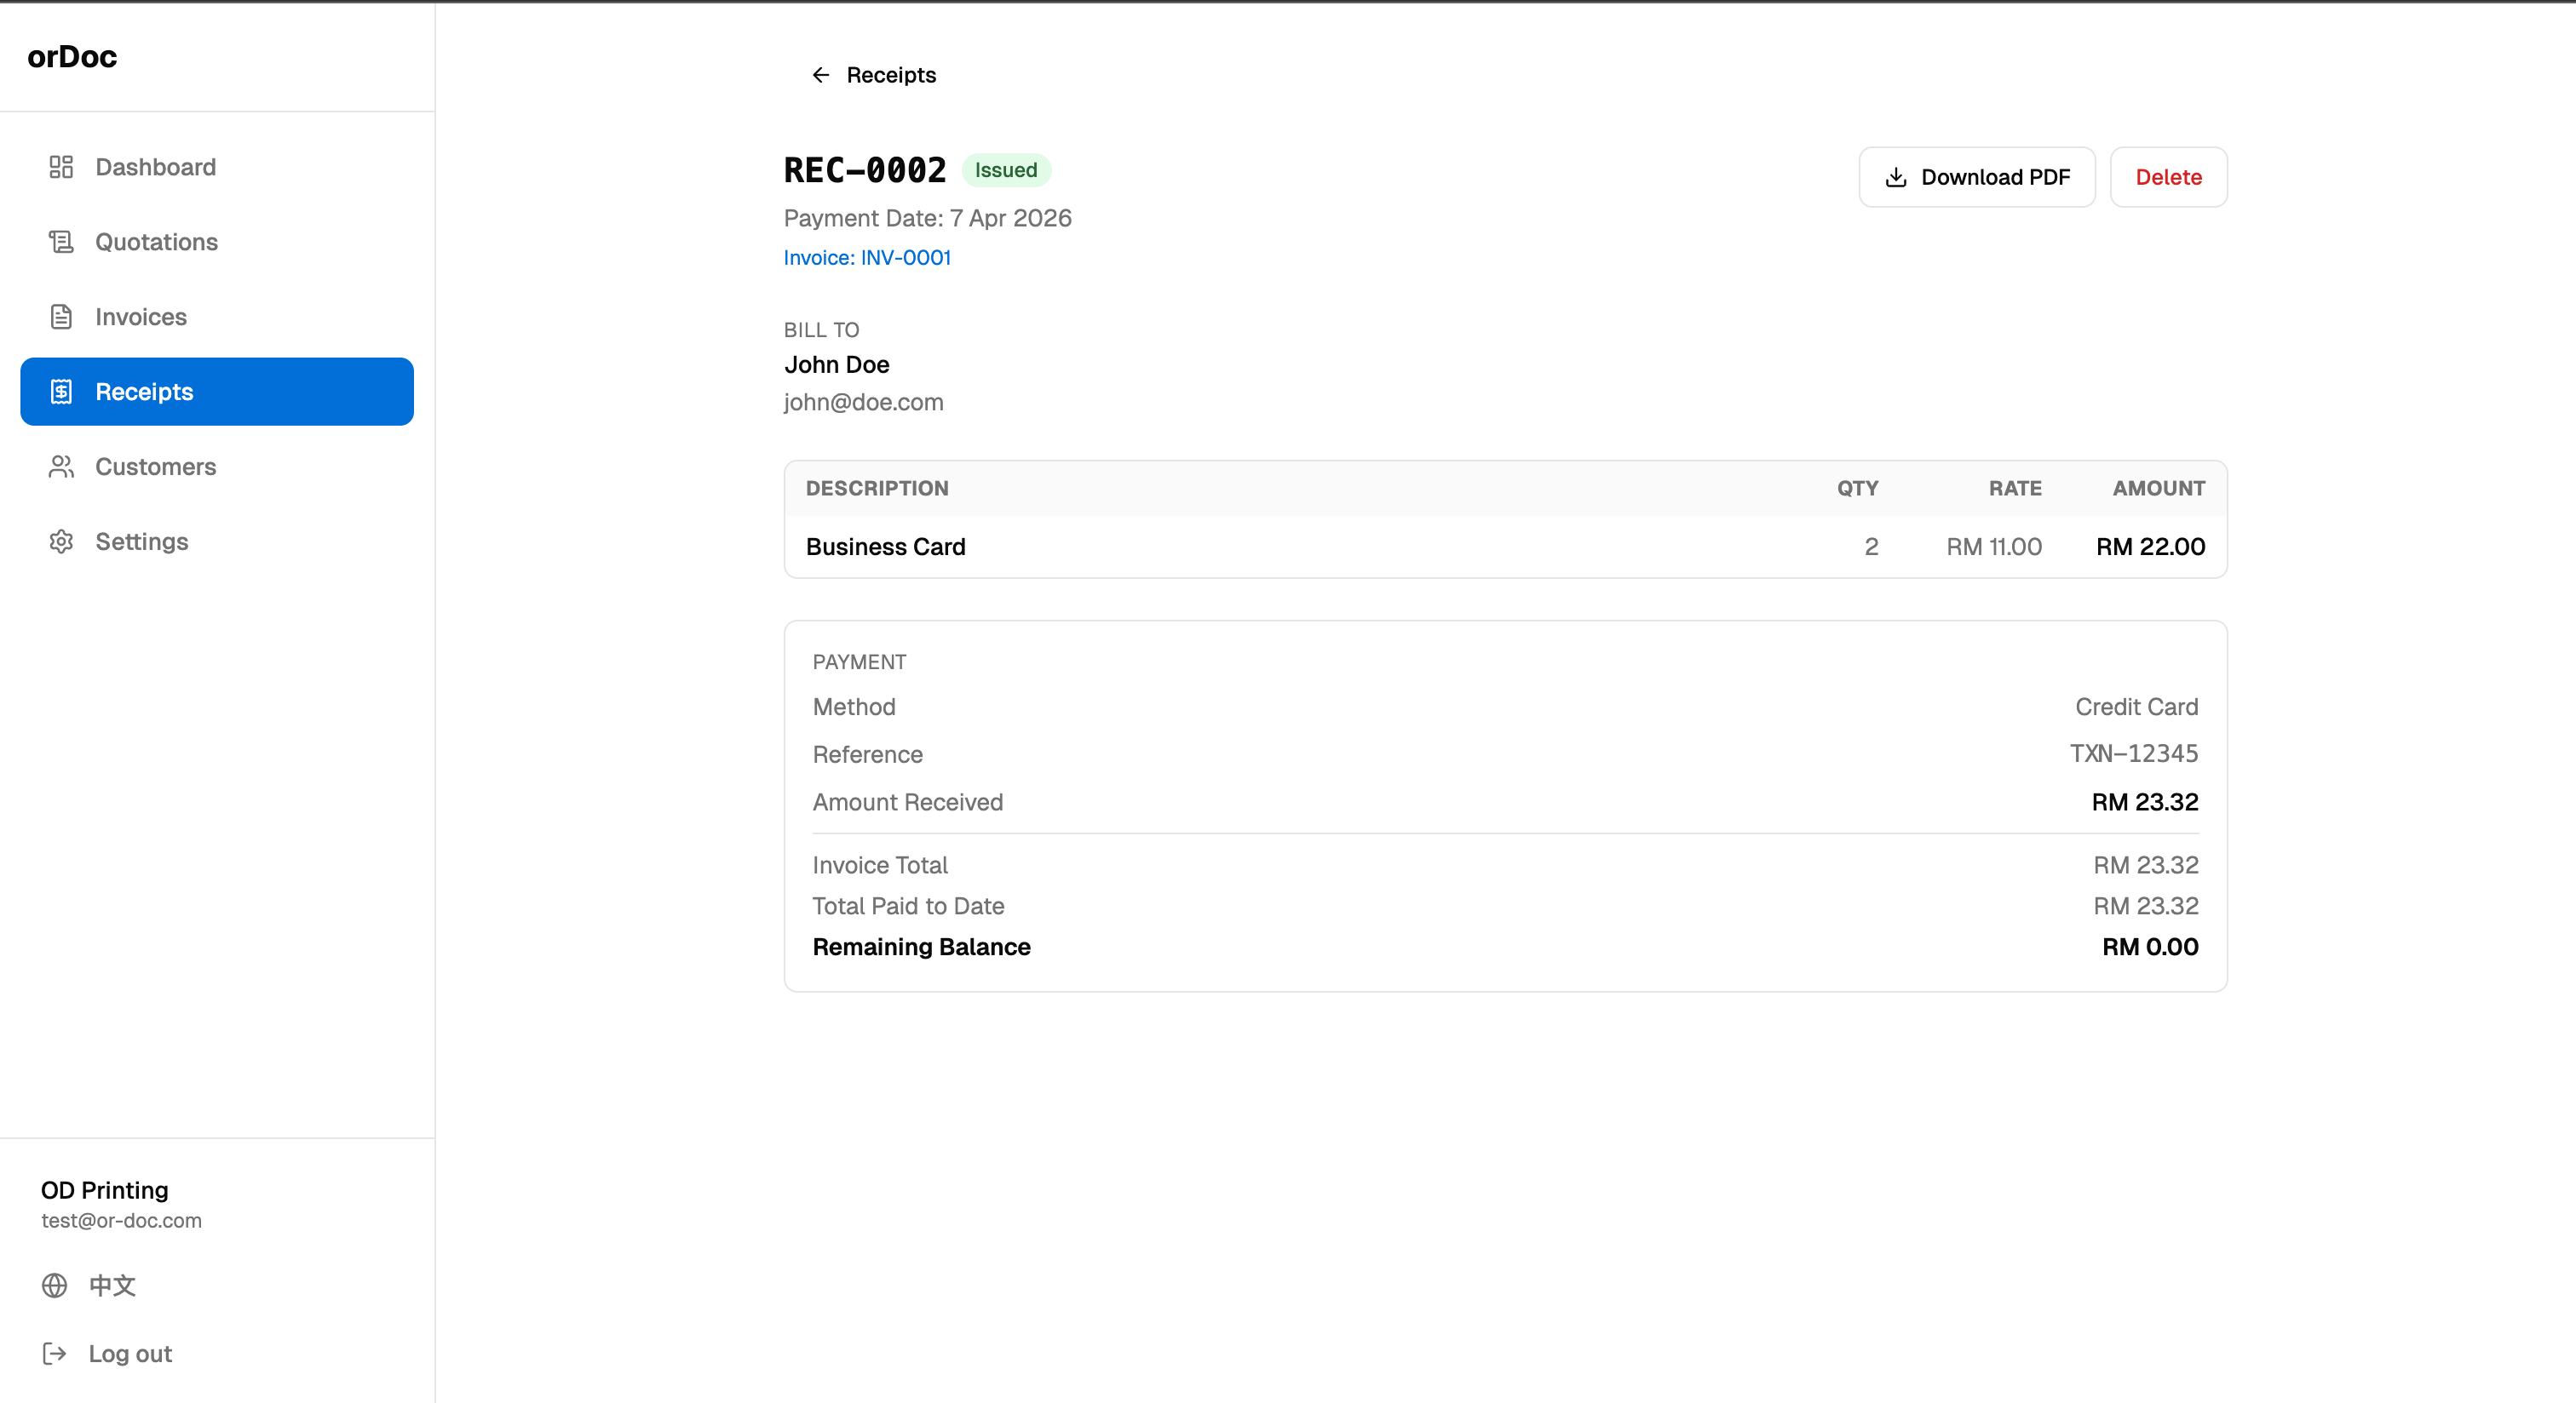This screenshot has height=1403, width=2576.
Task: Download the receipt as PDF
Action: click(1976, 177)
